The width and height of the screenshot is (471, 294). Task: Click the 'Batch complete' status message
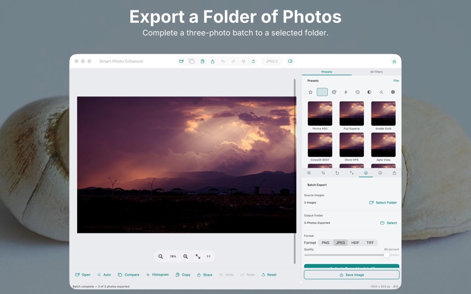[x=101, y=286]
